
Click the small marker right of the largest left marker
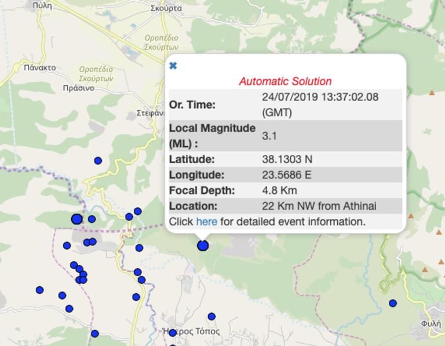92,219
